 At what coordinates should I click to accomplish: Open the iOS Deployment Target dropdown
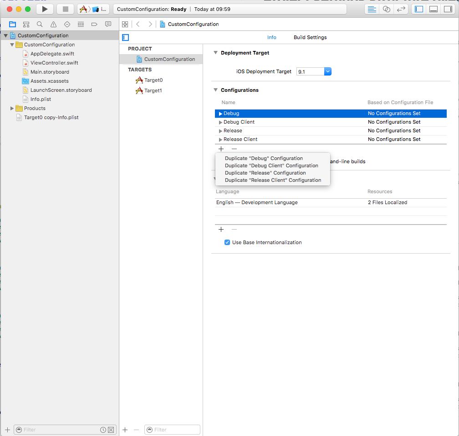(x=327, y=71)
